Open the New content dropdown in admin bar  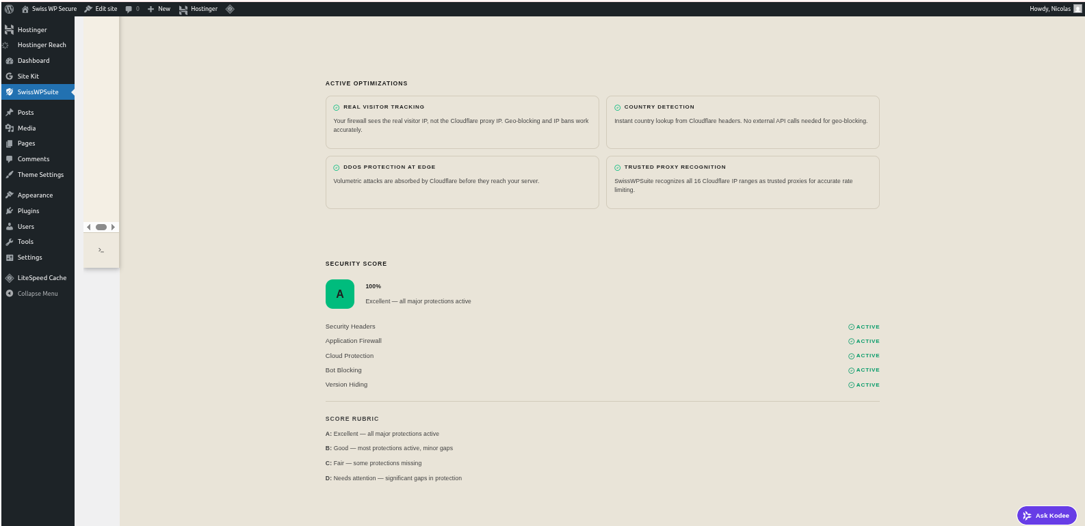click(159, 9)
